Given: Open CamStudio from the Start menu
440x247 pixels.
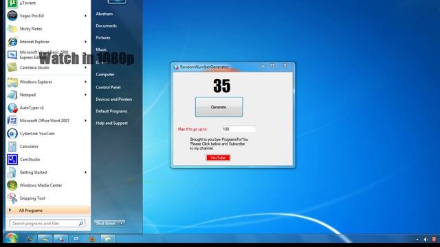Looking at the screenshot, I should click(47, 159).
